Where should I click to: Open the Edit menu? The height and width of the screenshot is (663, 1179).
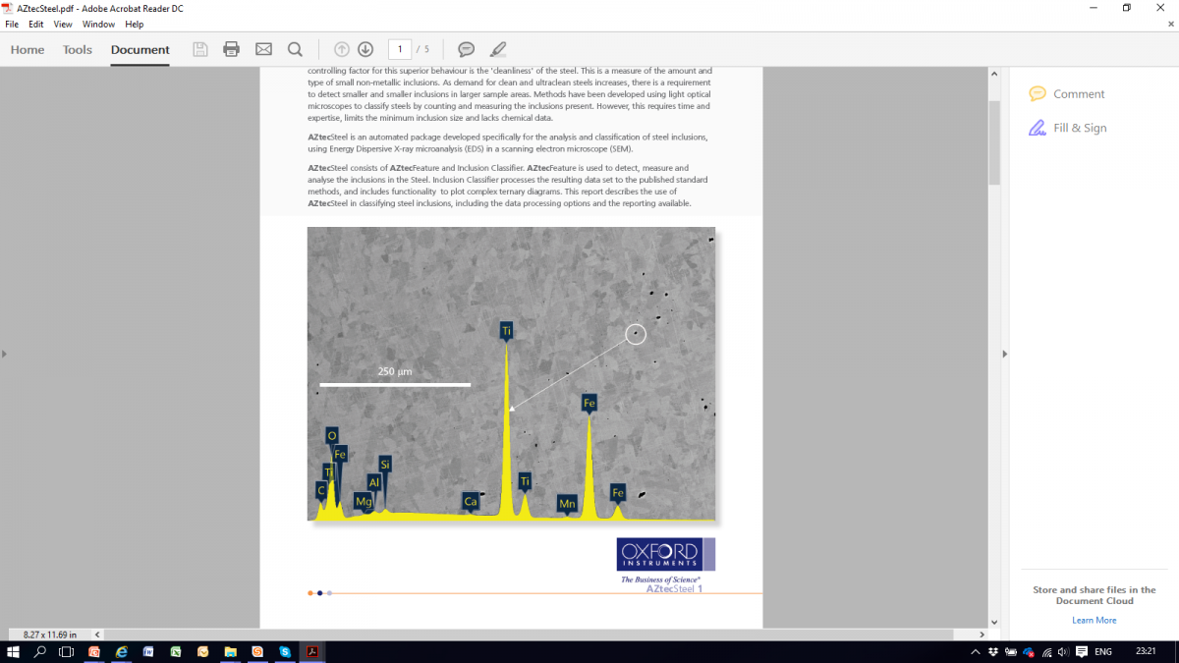click(x=36, y=24)
